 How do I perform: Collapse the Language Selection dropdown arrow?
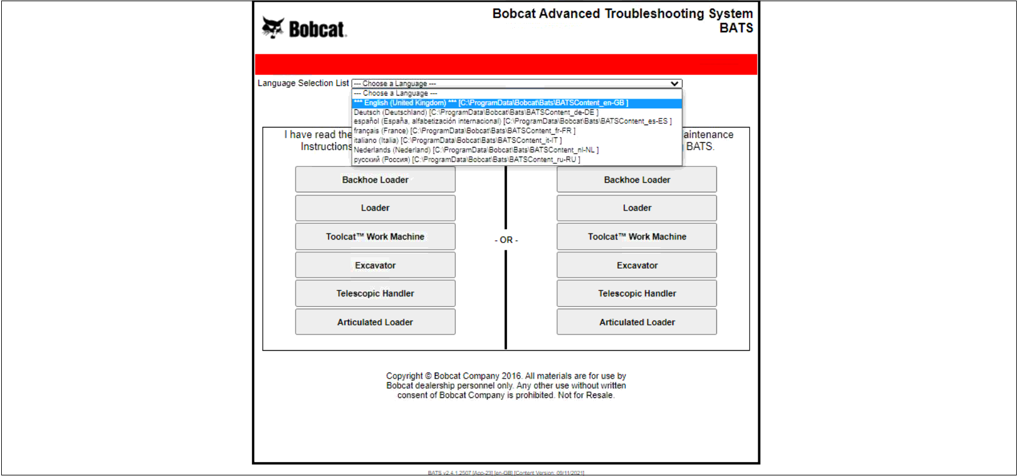tap(674, 84)
